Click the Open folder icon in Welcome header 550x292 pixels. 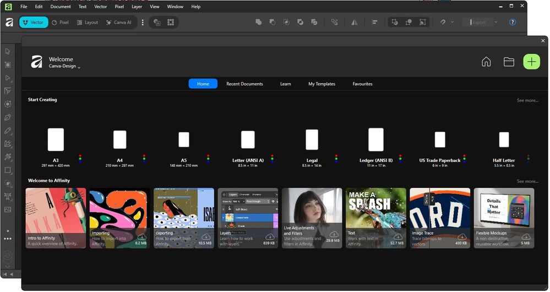point(509,62)
